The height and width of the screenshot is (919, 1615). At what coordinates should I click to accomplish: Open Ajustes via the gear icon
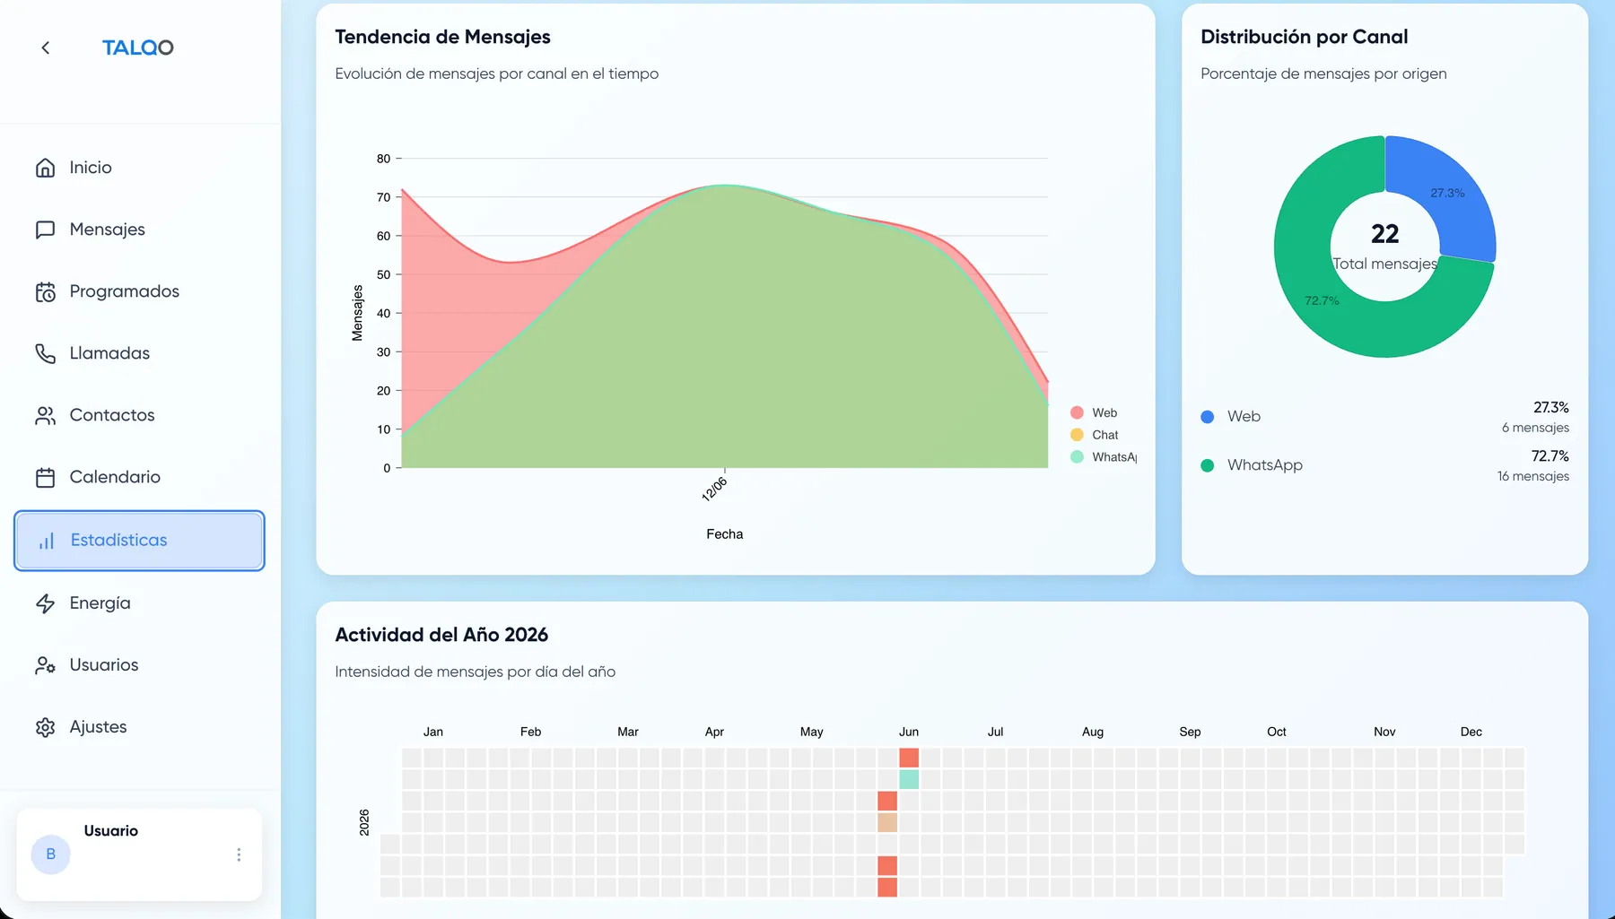[45, 727]
